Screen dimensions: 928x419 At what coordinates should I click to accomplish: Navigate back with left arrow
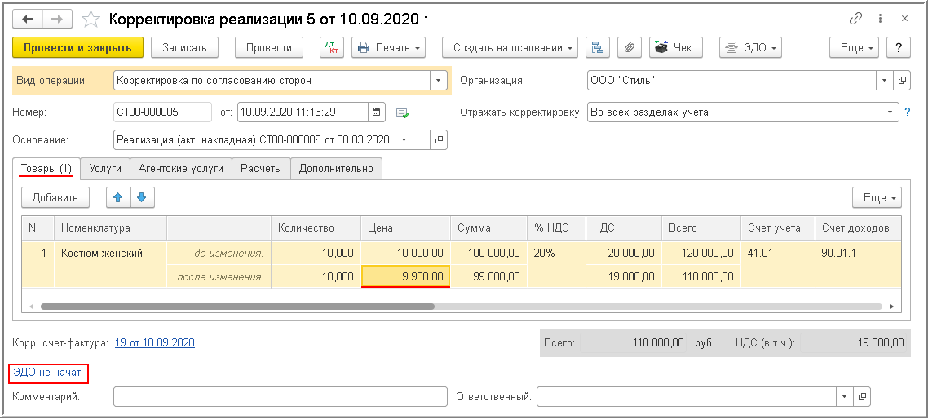29,19
